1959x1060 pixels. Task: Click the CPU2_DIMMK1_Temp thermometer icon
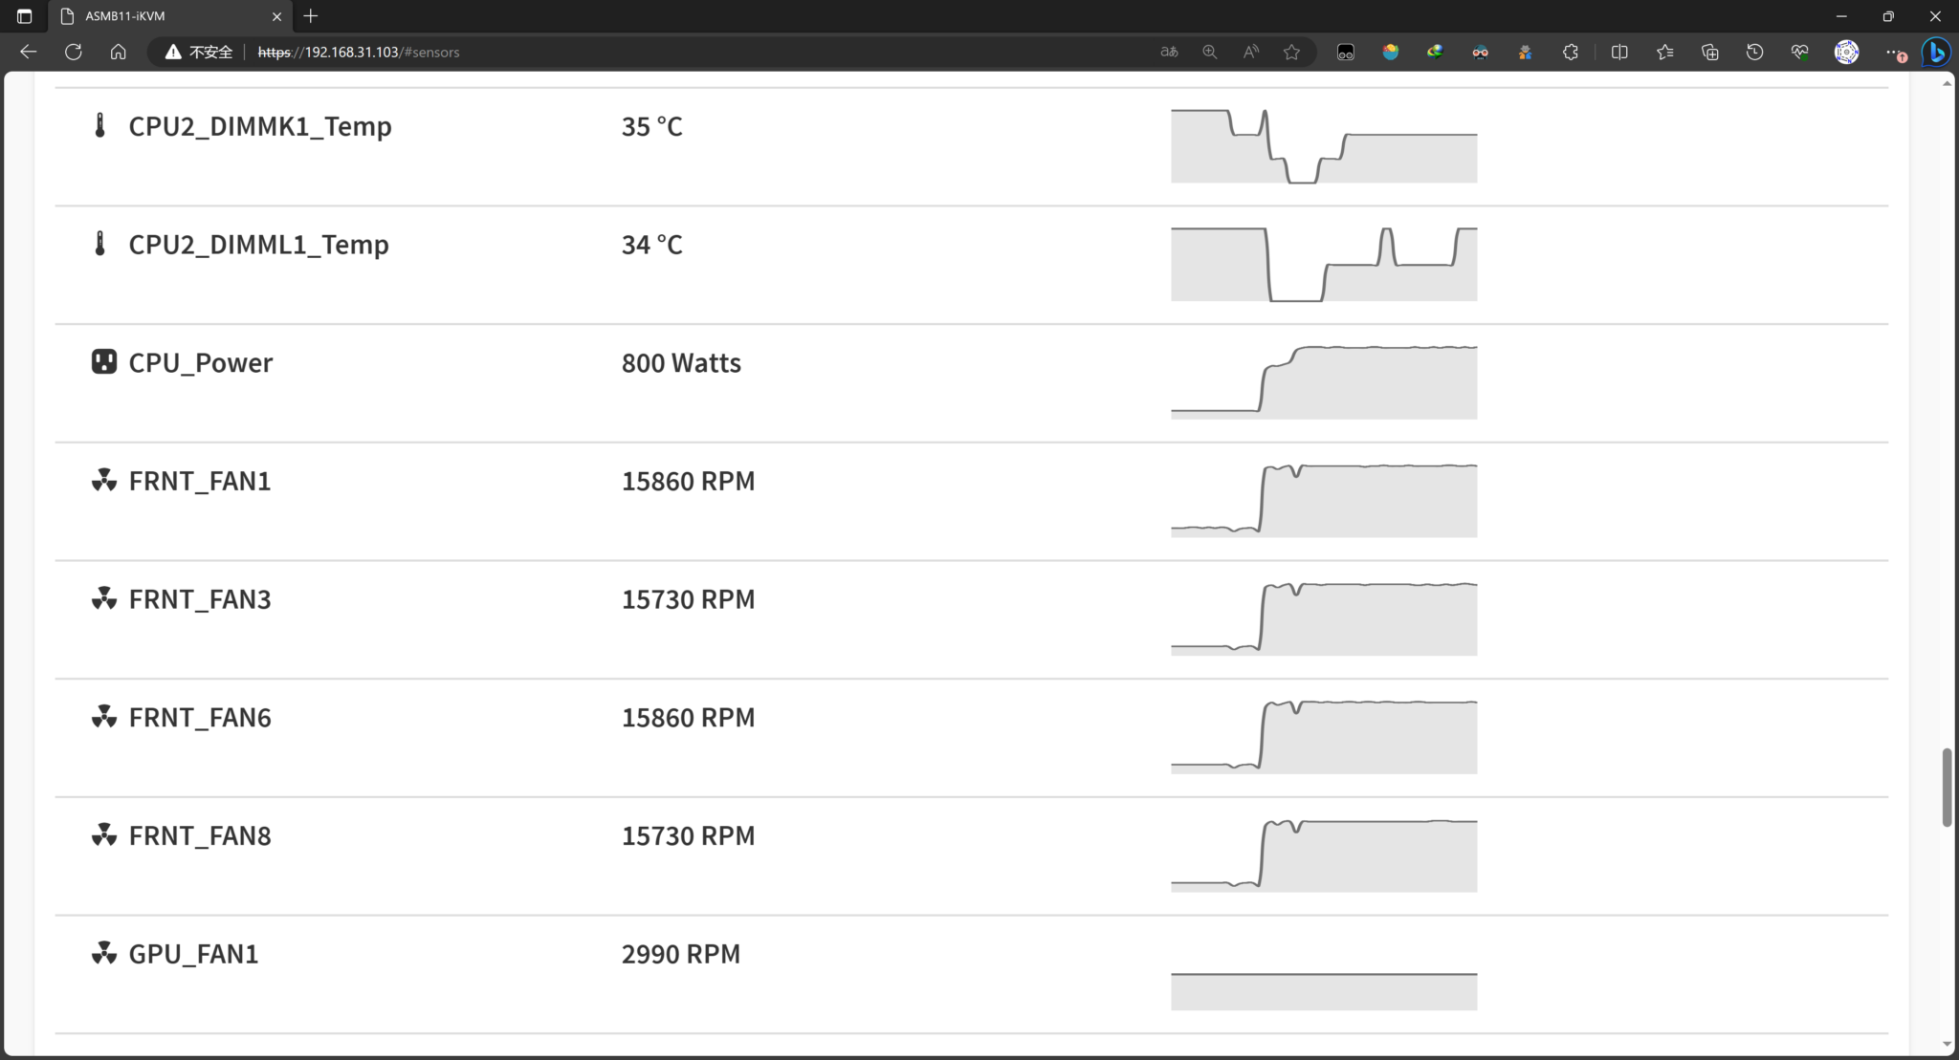coord(99,125)
